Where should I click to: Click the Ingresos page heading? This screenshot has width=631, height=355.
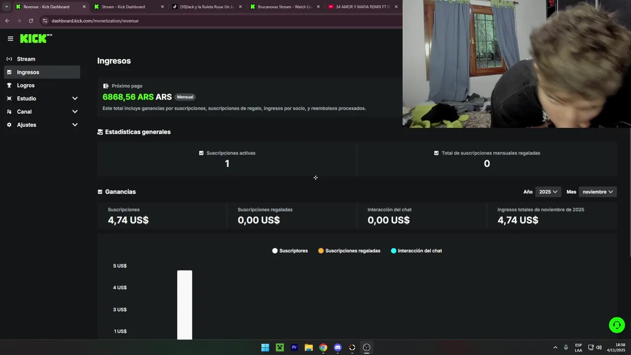pos(114,61)
